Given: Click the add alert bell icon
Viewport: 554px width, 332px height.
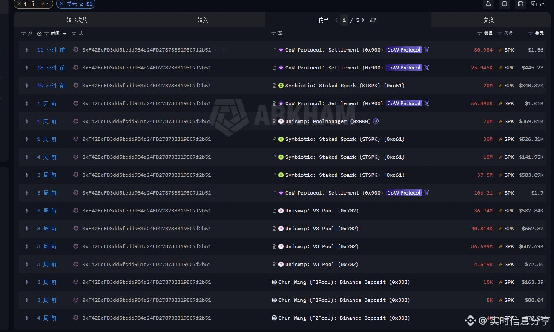Looking at the screenshot, I should (489, 4).
